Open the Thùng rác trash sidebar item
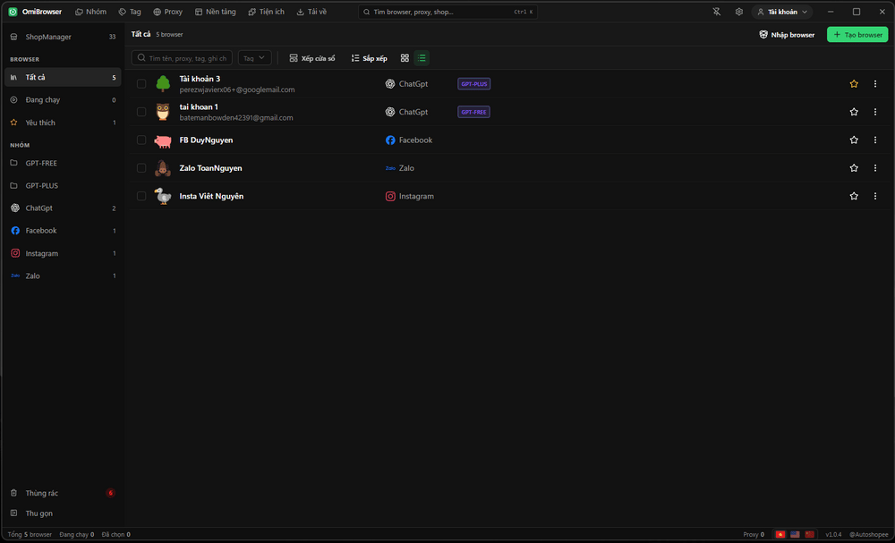 (x=64, y=493)
